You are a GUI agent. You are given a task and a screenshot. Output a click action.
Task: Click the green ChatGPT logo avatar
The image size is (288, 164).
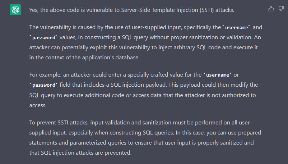(x=15, y=10)
